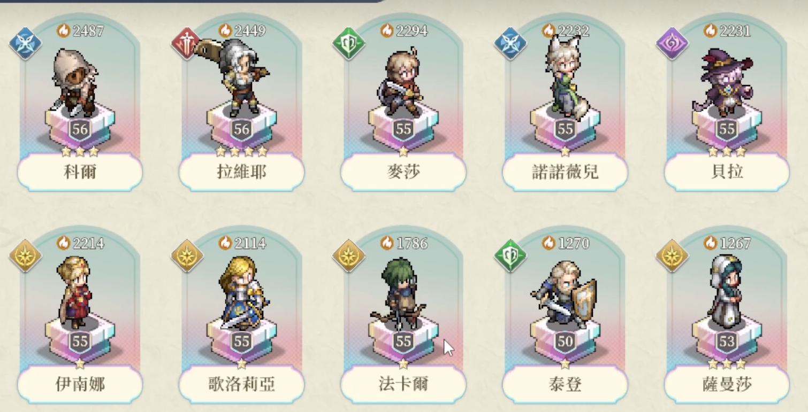The image size is (808, 412).
Task: Select the 科爾 name label
Action: pos(80,173)
